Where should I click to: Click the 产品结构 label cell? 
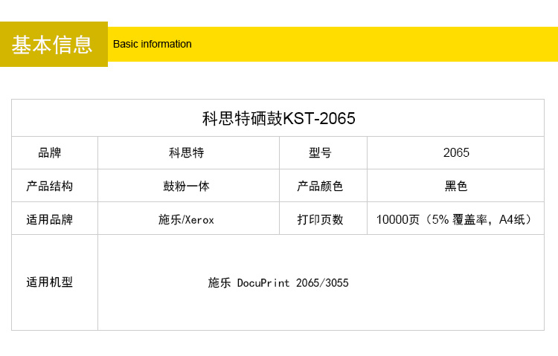pos(50,186)
